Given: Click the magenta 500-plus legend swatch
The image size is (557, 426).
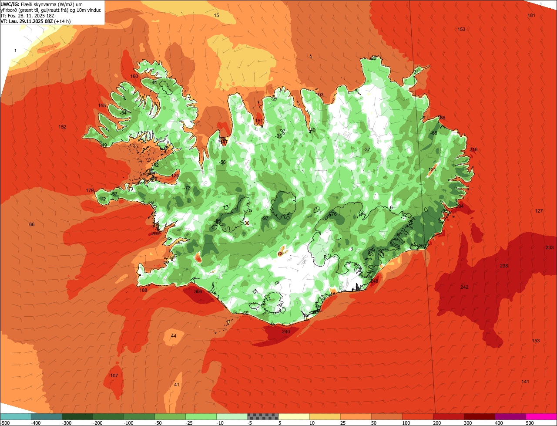Looking at the screenshot, I should point(541,416).
